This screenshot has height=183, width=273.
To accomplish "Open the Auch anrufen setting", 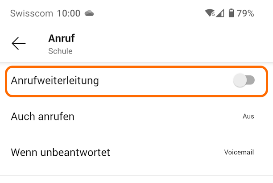I will pyautogui.click(x=43, y=116).
